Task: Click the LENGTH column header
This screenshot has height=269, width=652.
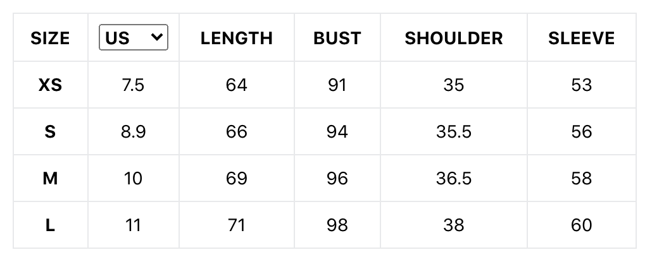Action: [237, 38]
